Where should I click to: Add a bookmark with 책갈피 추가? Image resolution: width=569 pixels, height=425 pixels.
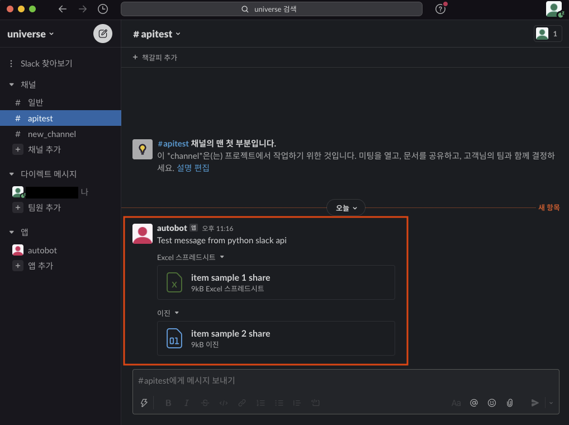pos(155,58)
